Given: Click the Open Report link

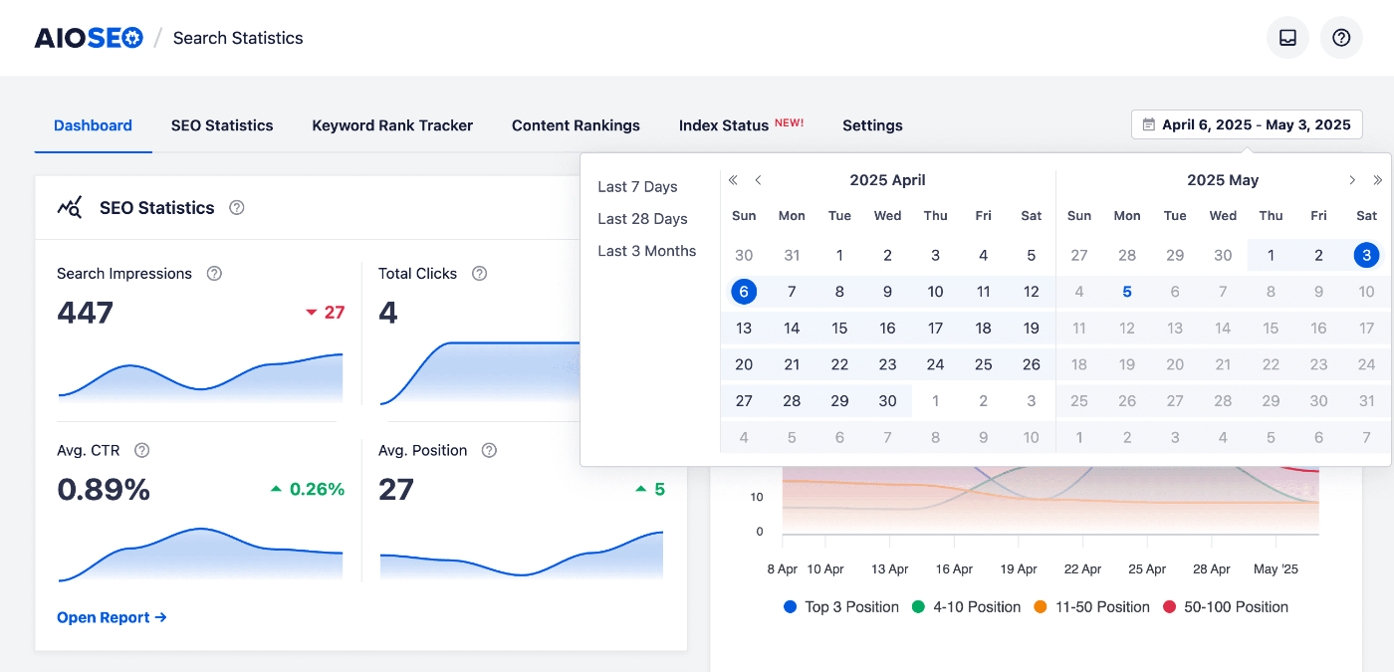Looking at the screenshot, I should coord(112,617).
